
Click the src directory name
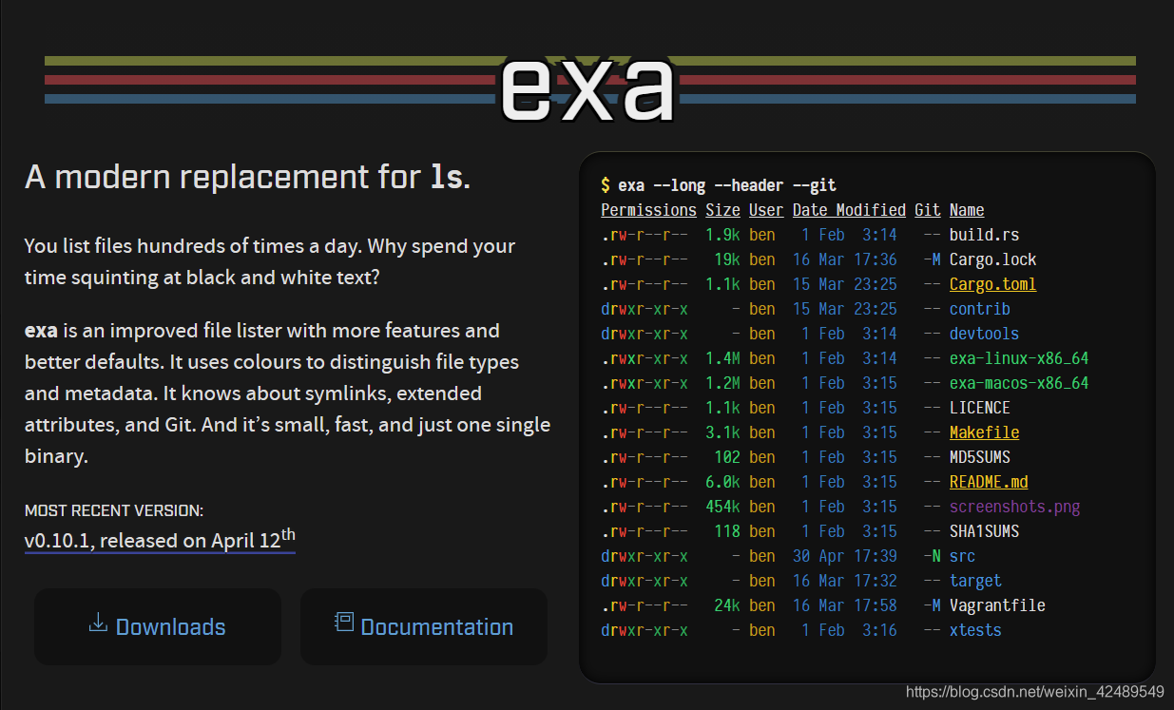pos(962,556)
